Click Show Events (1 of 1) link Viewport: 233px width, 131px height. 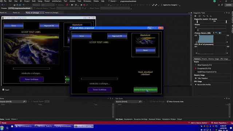[x=205, y=65]
